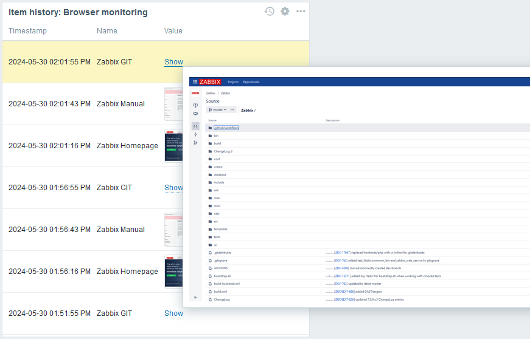Open the .gitattributes file
Screen dimensions: 530x339
223,253
